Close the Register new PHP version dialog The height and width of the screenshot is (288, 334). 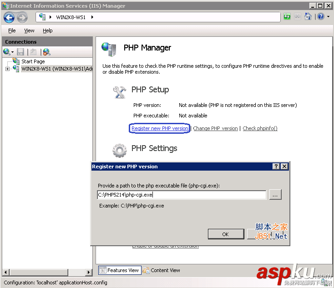284,167
